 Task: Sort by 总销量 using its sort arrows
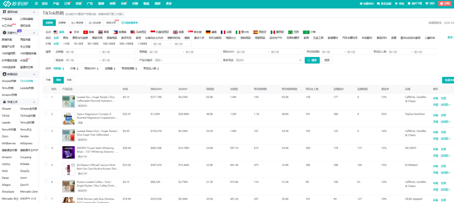pos(115,69)
